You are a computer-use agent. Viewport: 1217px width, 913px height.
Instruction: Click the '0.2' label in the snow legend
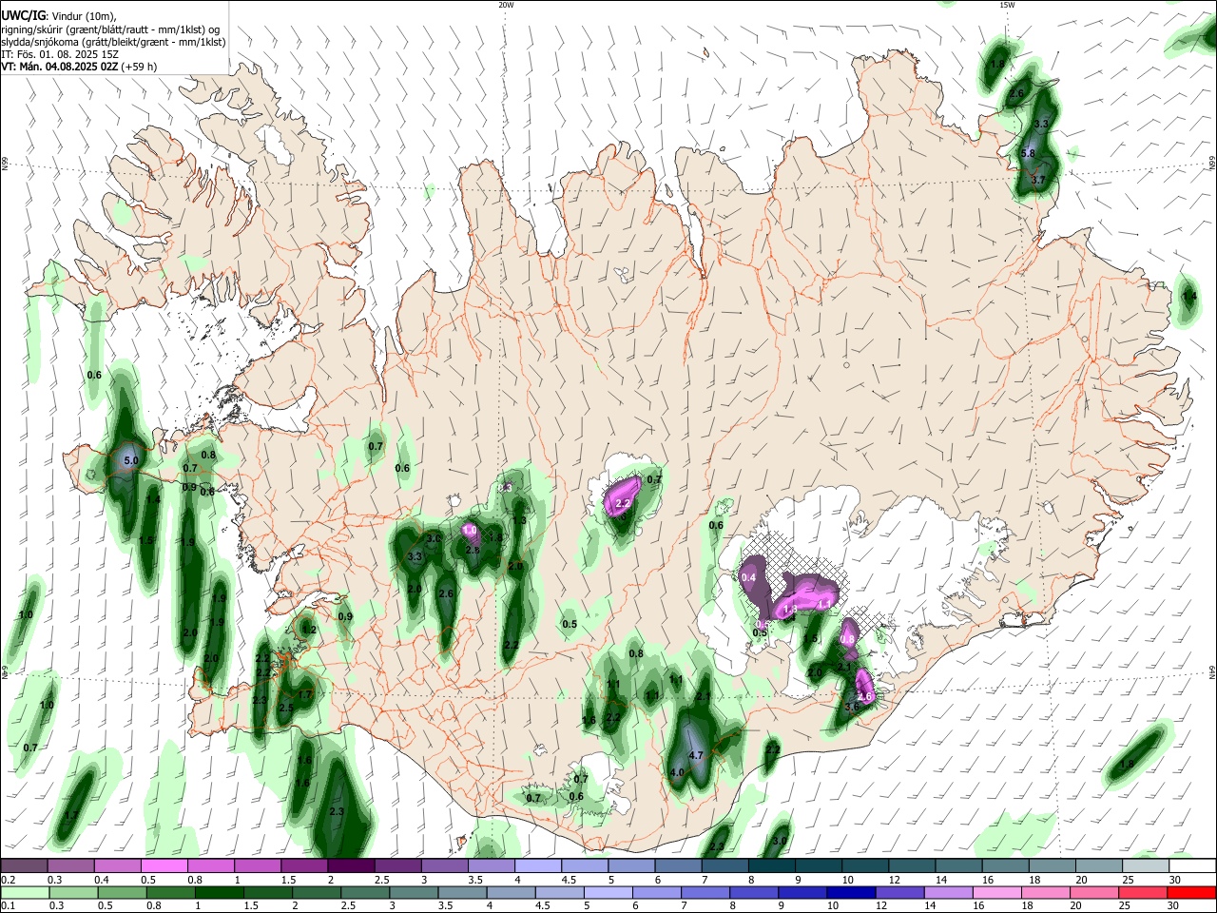click(9, 880)
